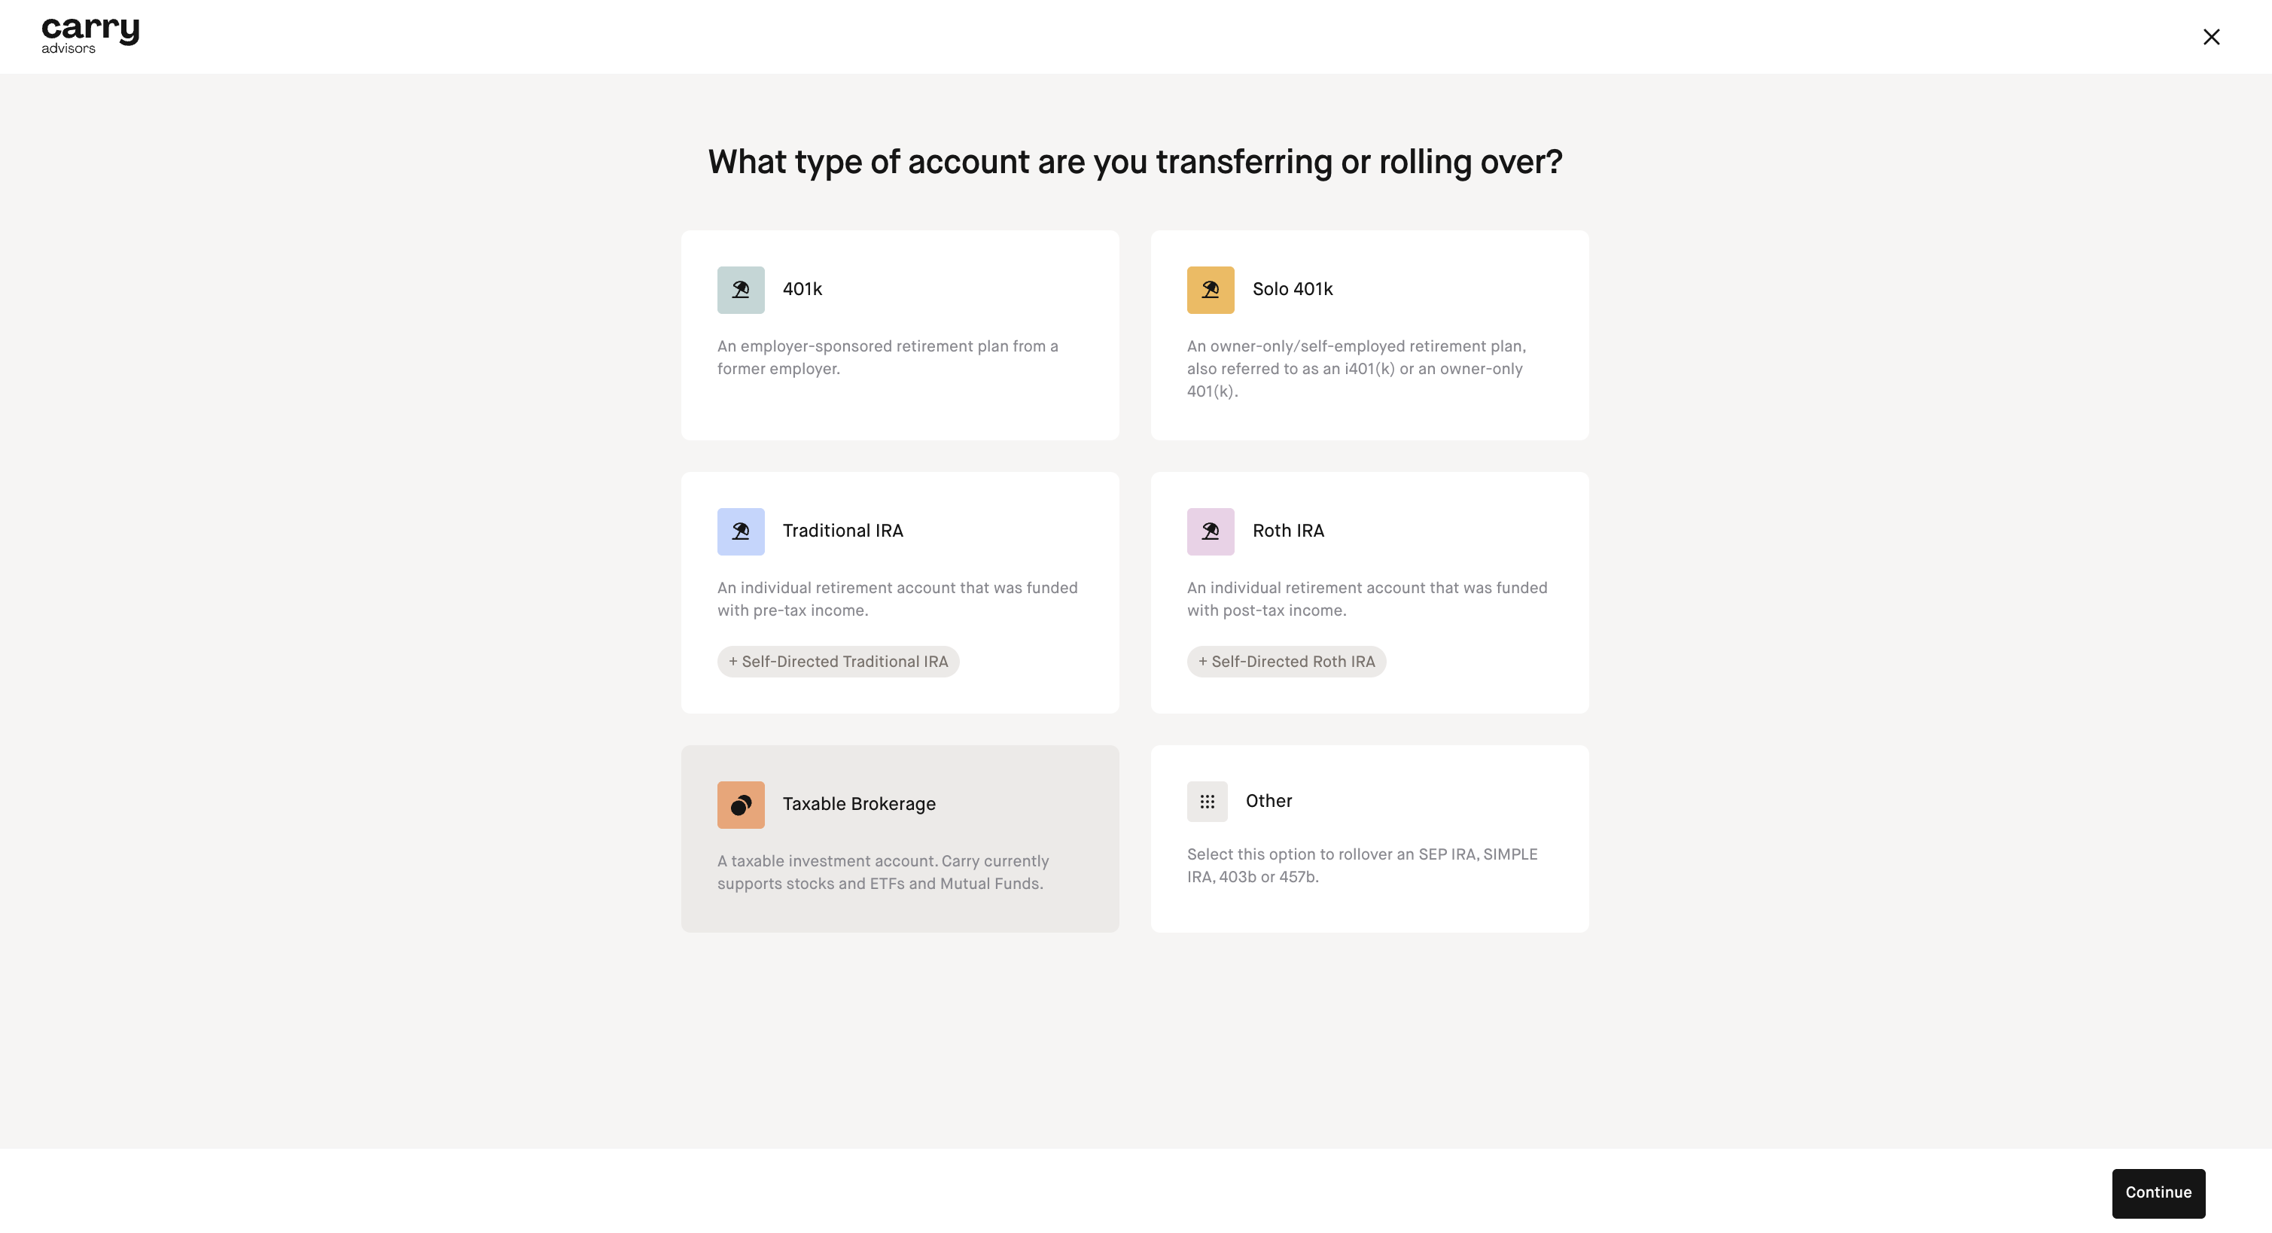Continue to the next step
Viewport: 2272px width, 1233px height.
coord(2158,1192)
